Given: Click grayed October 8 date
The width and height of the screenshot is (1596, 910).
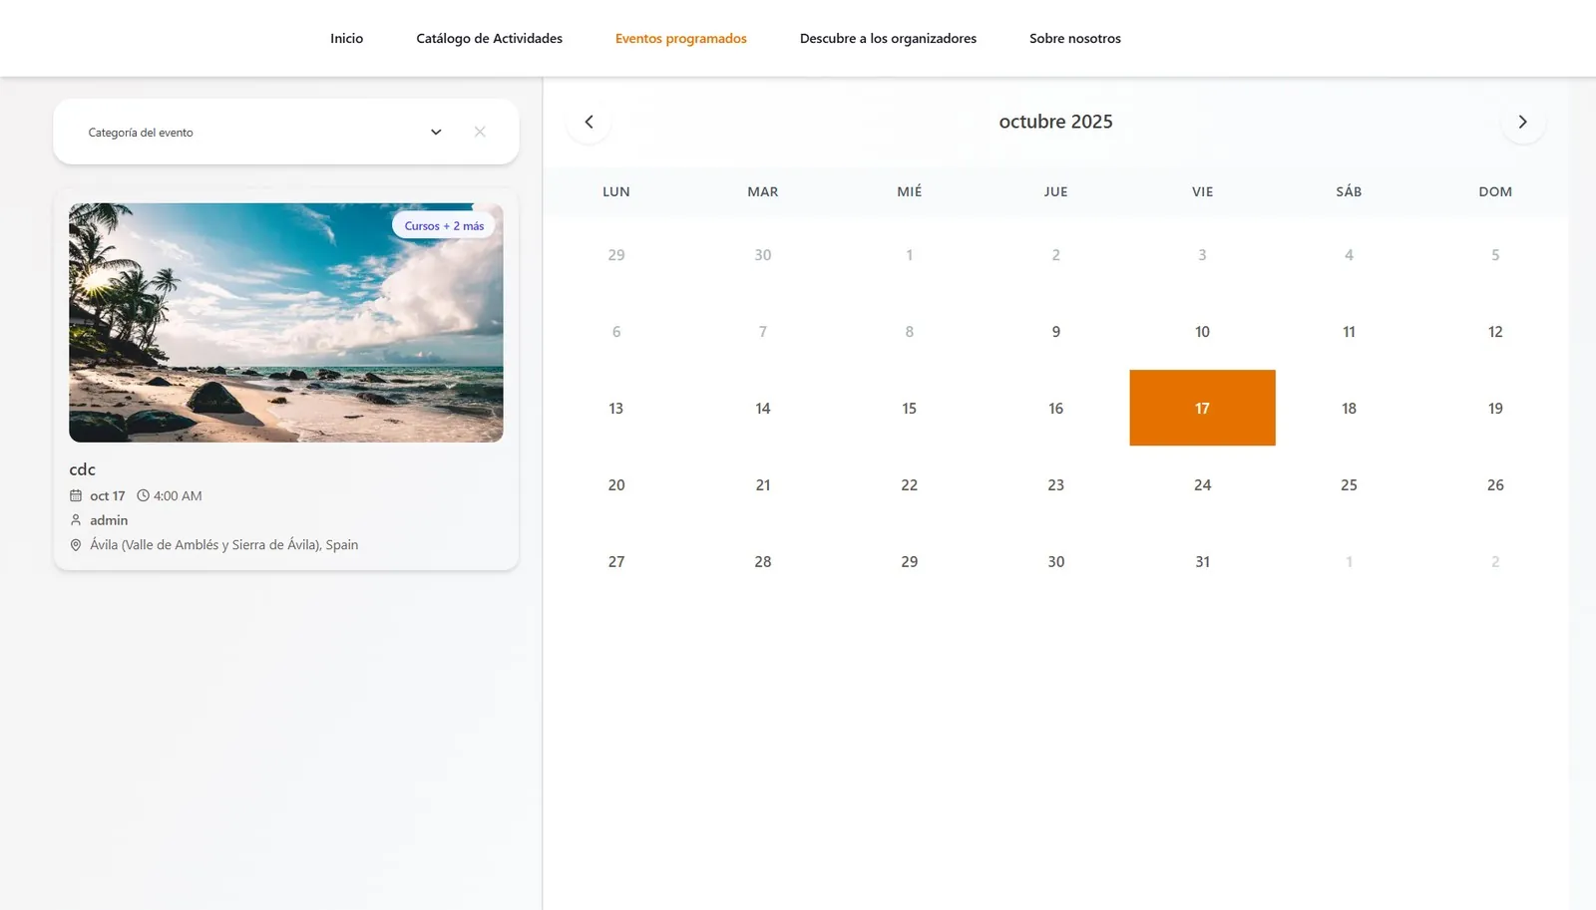Looking at the screenshot, I should [909, 332].
